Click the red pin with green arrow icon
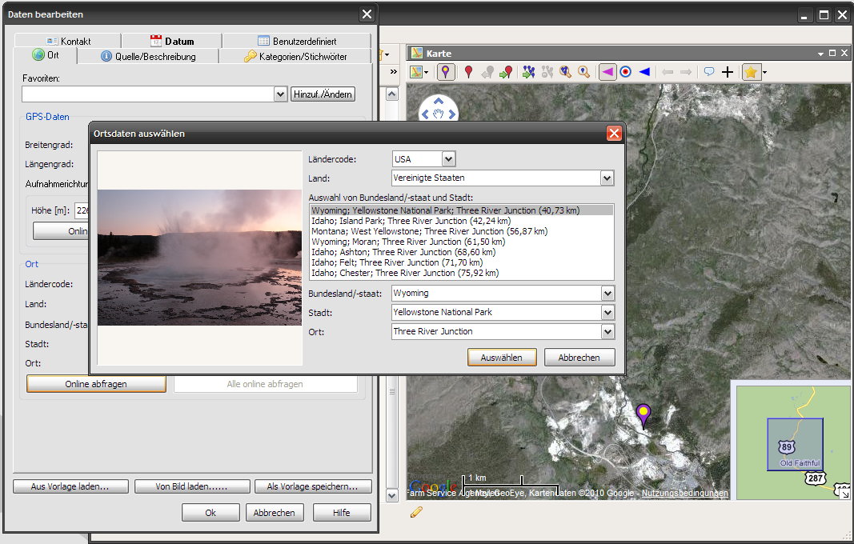 (506, 72)
